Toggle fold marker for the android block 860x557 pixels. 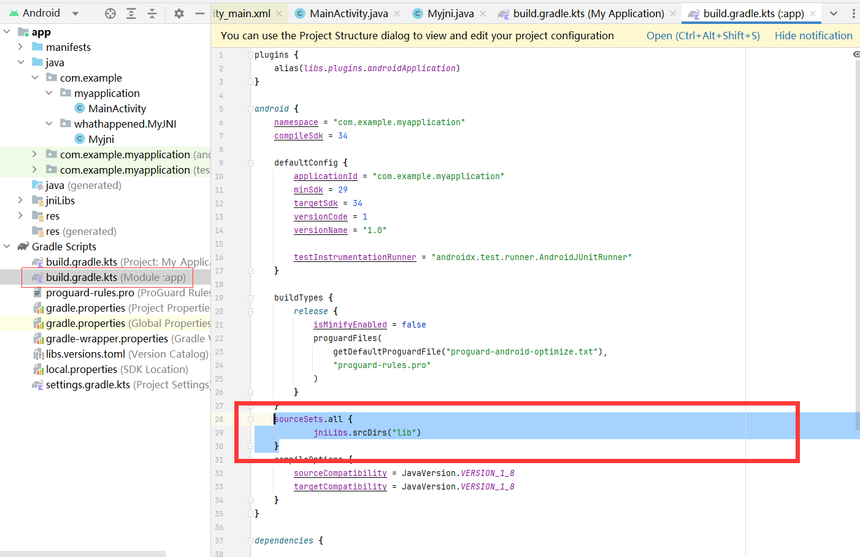(x=250, y=109)
